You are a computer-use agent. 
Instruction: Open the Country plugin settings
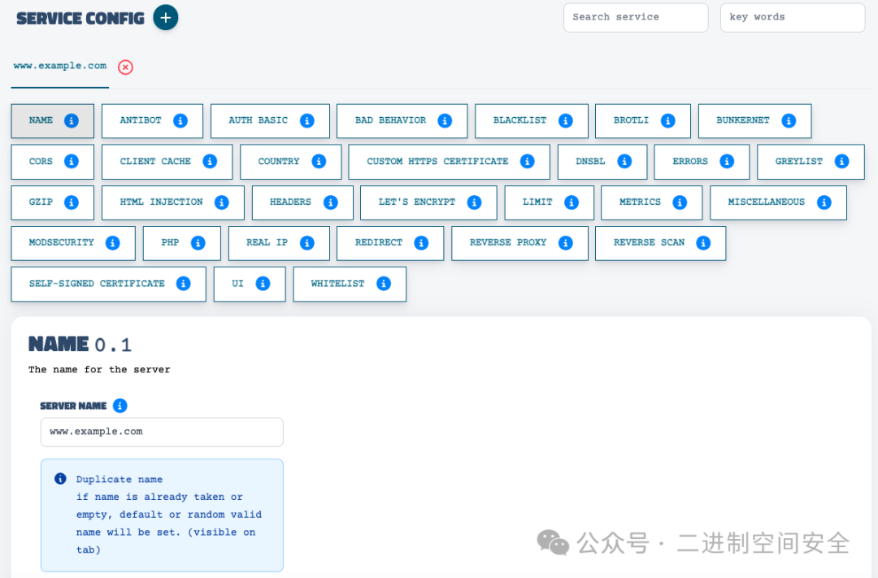pos(279,162)
